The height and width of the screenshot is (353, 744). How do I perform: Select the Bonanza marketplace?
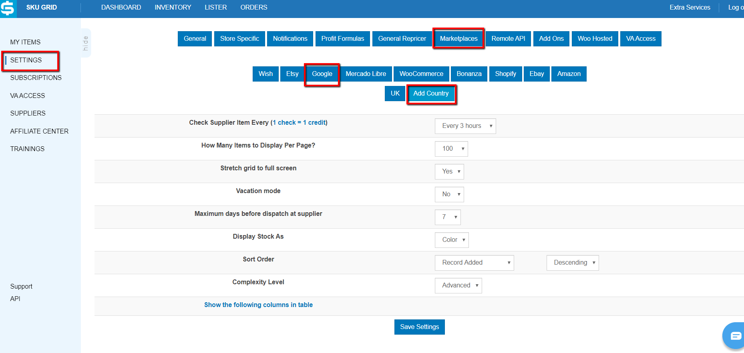click(469, 74)
